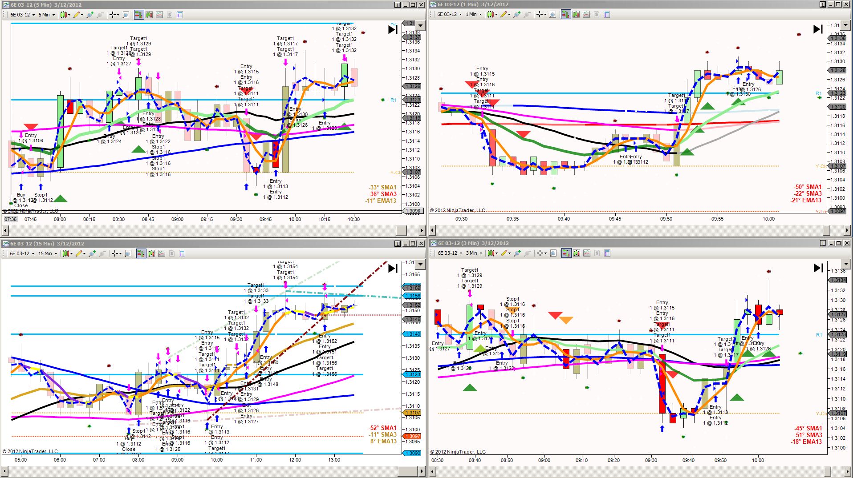Click the 15 Min chart horizontal scrollbar thumb
The width and height of the screenshot is (853, 478).
(x=408, y=471)
